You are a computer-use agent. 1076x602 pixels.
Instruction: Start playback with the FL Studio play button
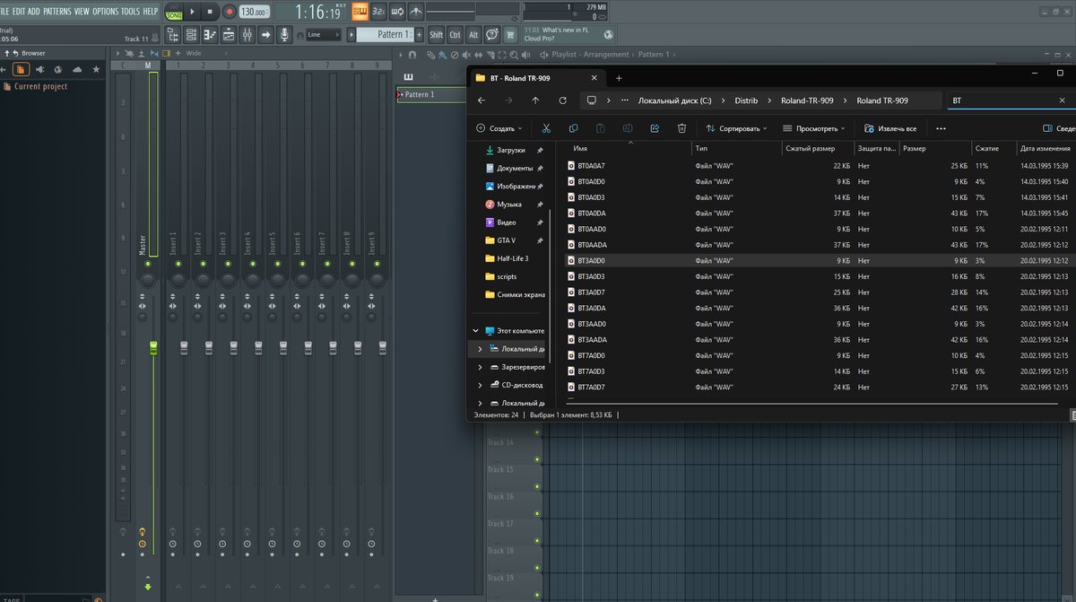(x=192, y=12)
